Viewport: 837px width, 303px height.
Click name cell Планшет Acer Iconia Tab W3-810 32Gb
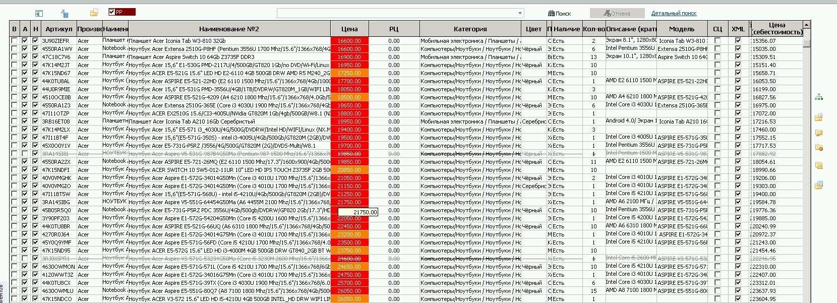point(229,41)
